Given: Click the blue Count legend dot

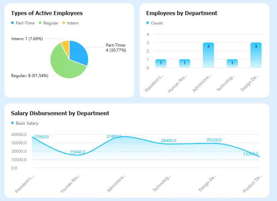Looking at the screenshot, I should pos(148,23).
